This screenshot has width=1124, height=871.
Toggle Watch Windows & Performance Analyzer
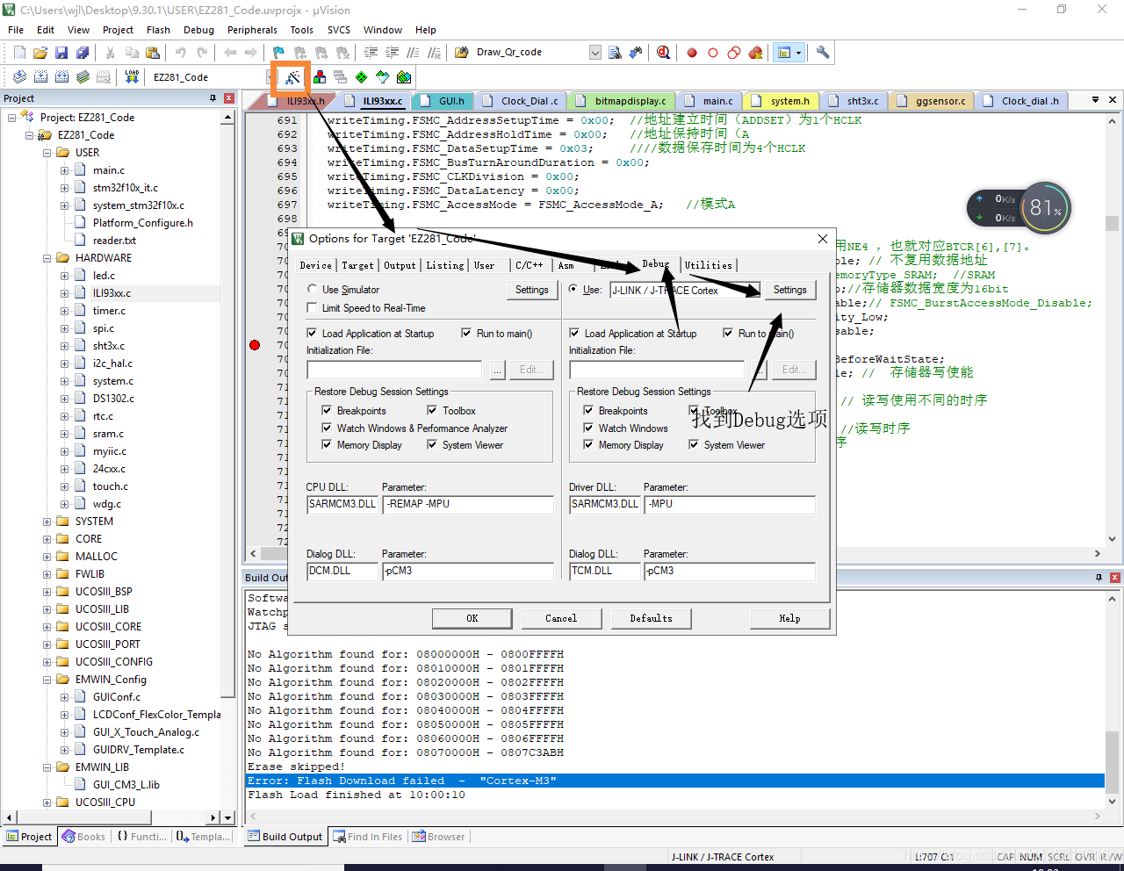(327, 428)
